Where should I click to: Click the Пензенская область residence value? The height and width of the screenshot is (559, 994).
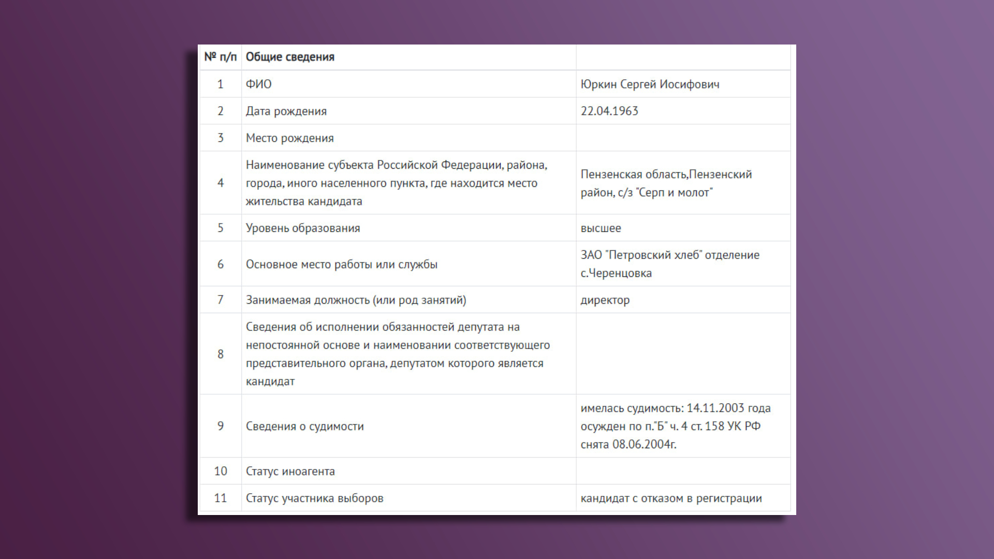point(666,183)
